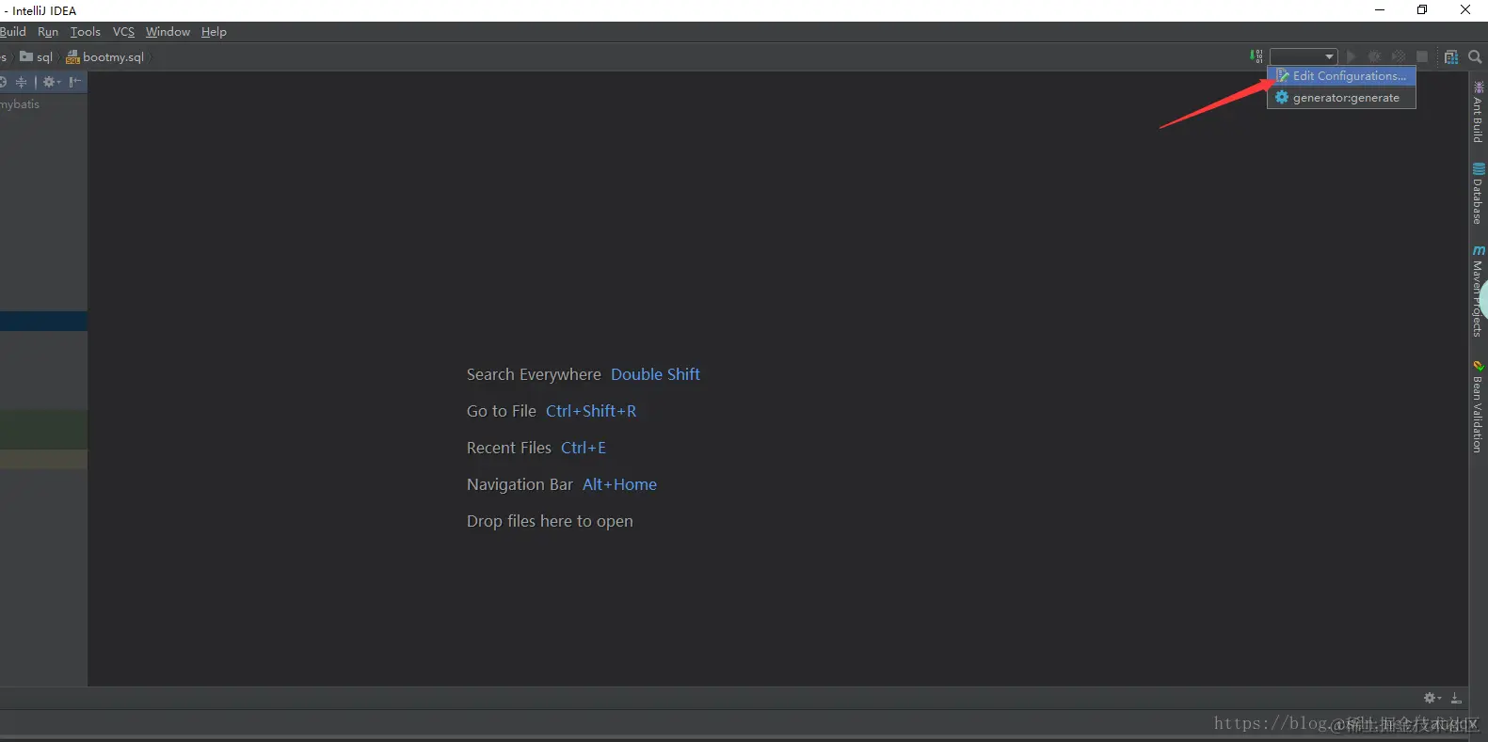
Task: Click the folder icon beside the sql breadcrumb
Action: [x=26, y=56]
